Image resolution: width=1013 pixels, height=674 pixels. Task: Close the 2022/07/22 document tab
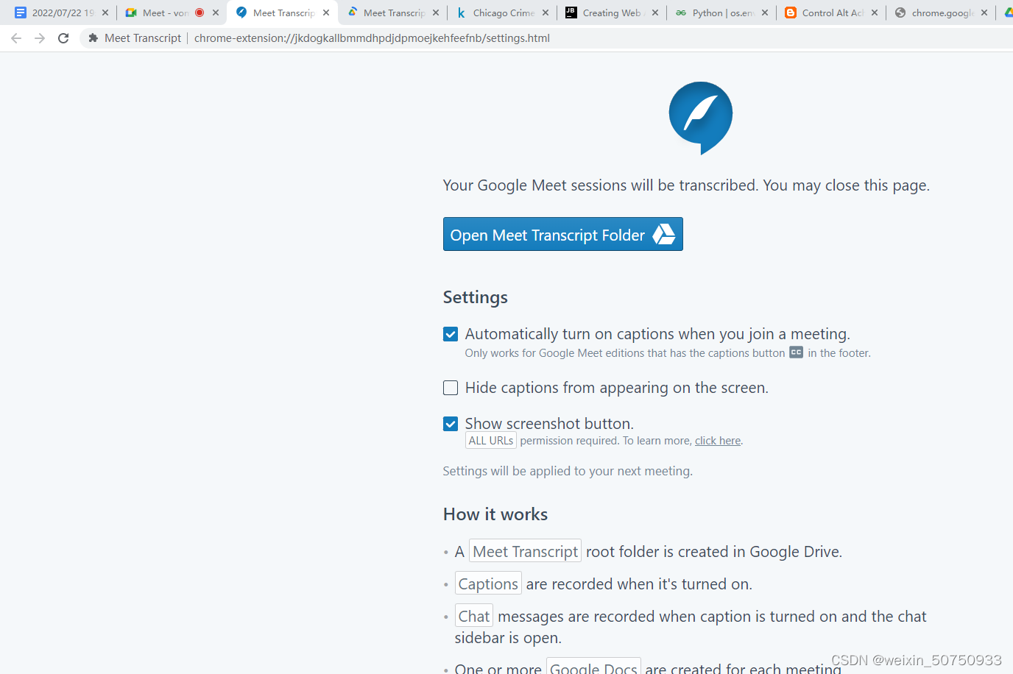pos(105,13)
